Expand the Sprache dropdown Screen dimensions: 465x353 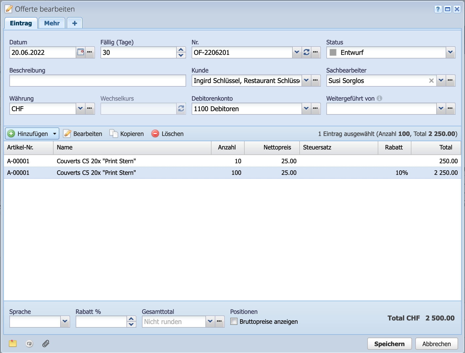tap(65, 321)
